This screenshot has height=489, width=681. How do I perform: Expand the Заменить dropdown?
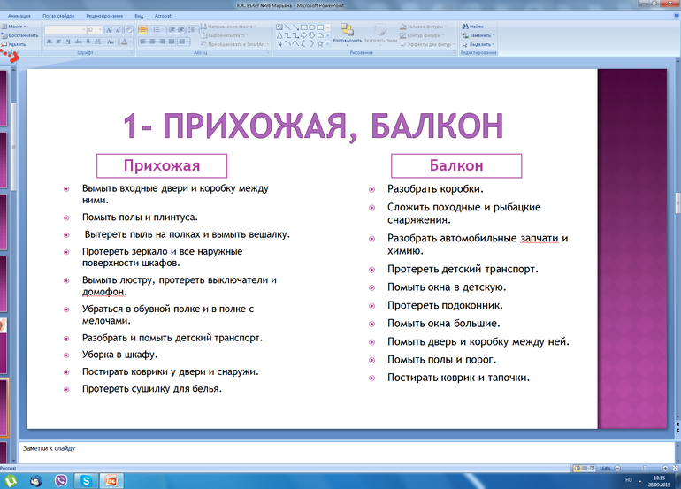tap(493, 35)
